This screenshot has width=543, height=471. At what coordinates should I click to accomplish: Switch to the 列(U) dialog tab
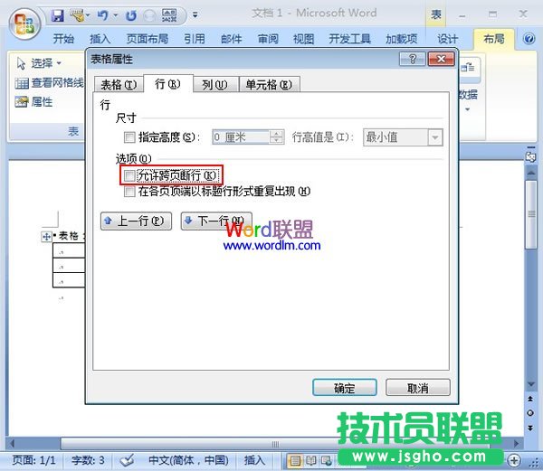click(x=214, y=84)
